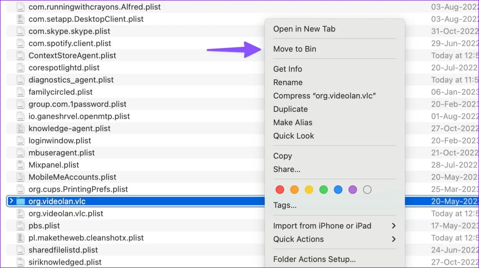479x268 pixels.
Task: Click the com.skype.skype.plist file icon
Action: point(21,31)
